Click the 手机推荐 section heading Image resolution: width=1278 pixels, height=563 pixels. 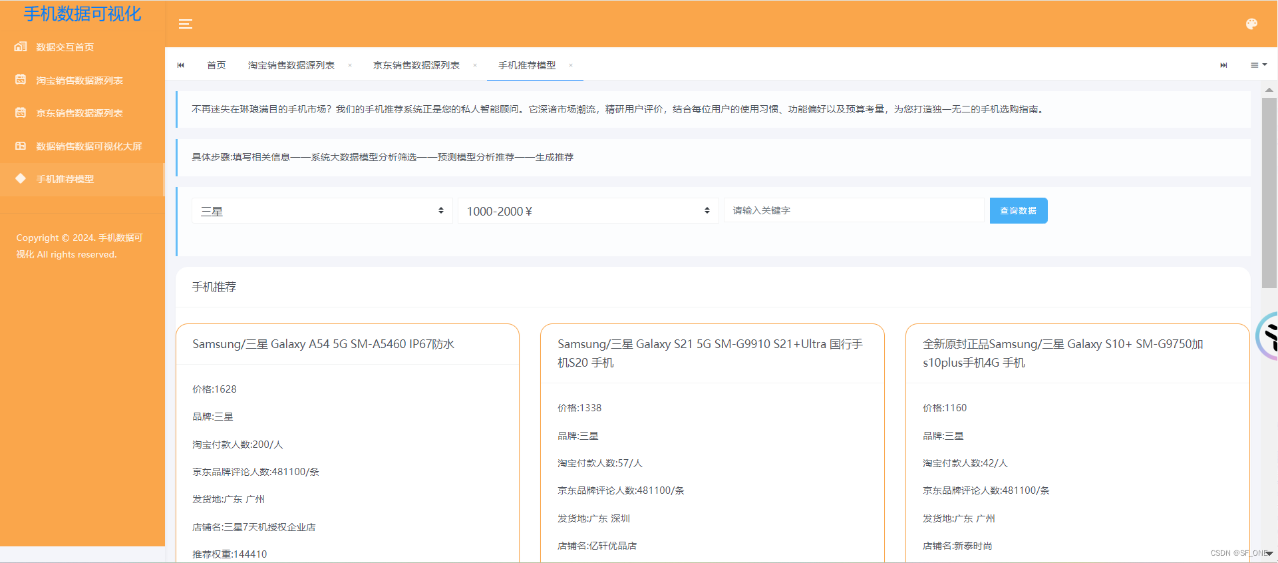tap(214, 287)
